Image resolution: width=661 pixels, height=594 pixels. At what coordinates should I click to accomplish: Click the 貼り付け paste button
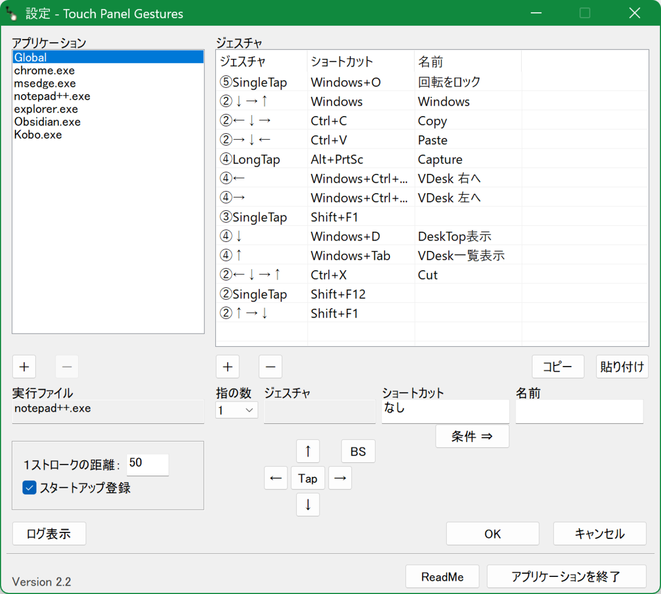pyautogui.click(x=622, y=366)
